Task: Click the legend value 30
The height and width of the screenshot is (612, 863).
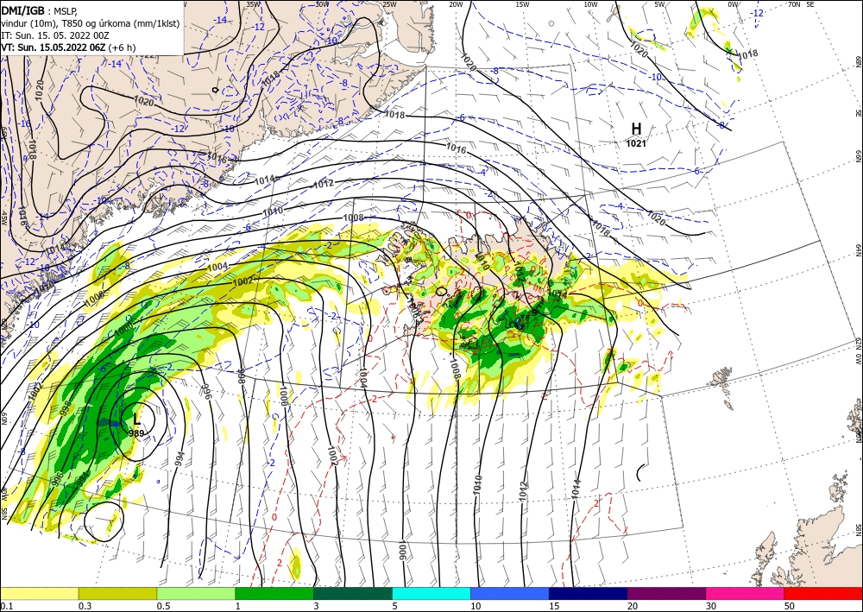Action: point(710,606)
